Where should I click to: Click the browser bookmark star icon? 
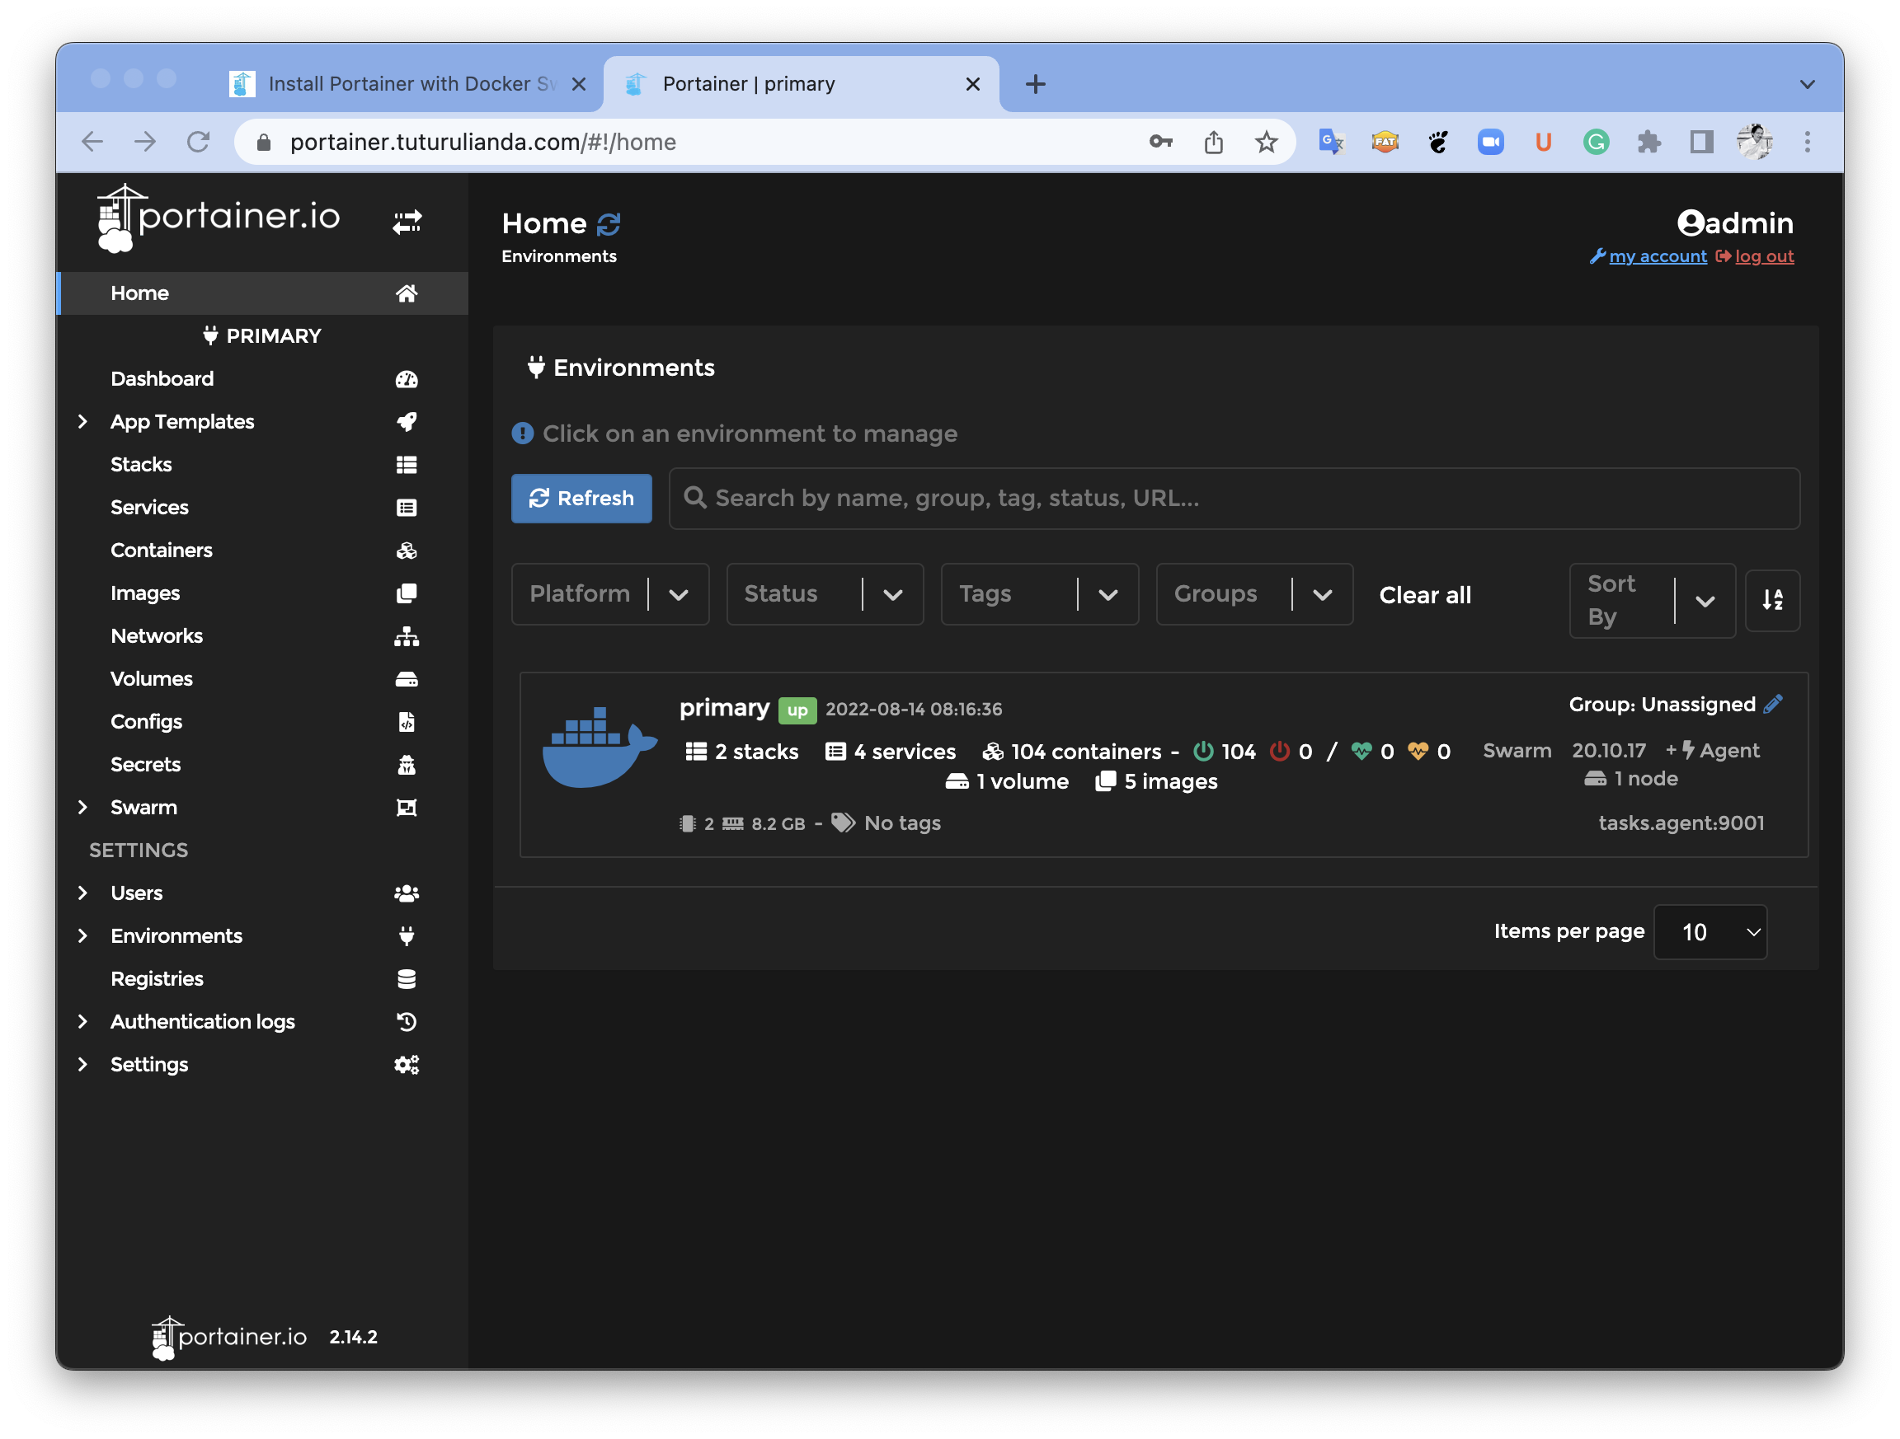click(x=1266, y=143)
